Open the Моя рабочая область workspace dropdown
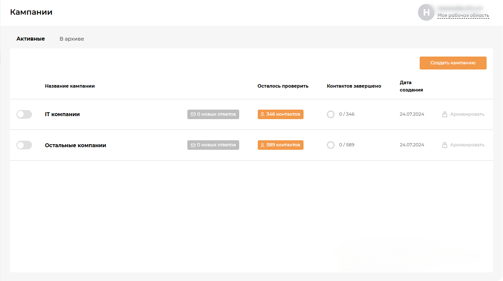The image size is (503, 281). [463, 16]
